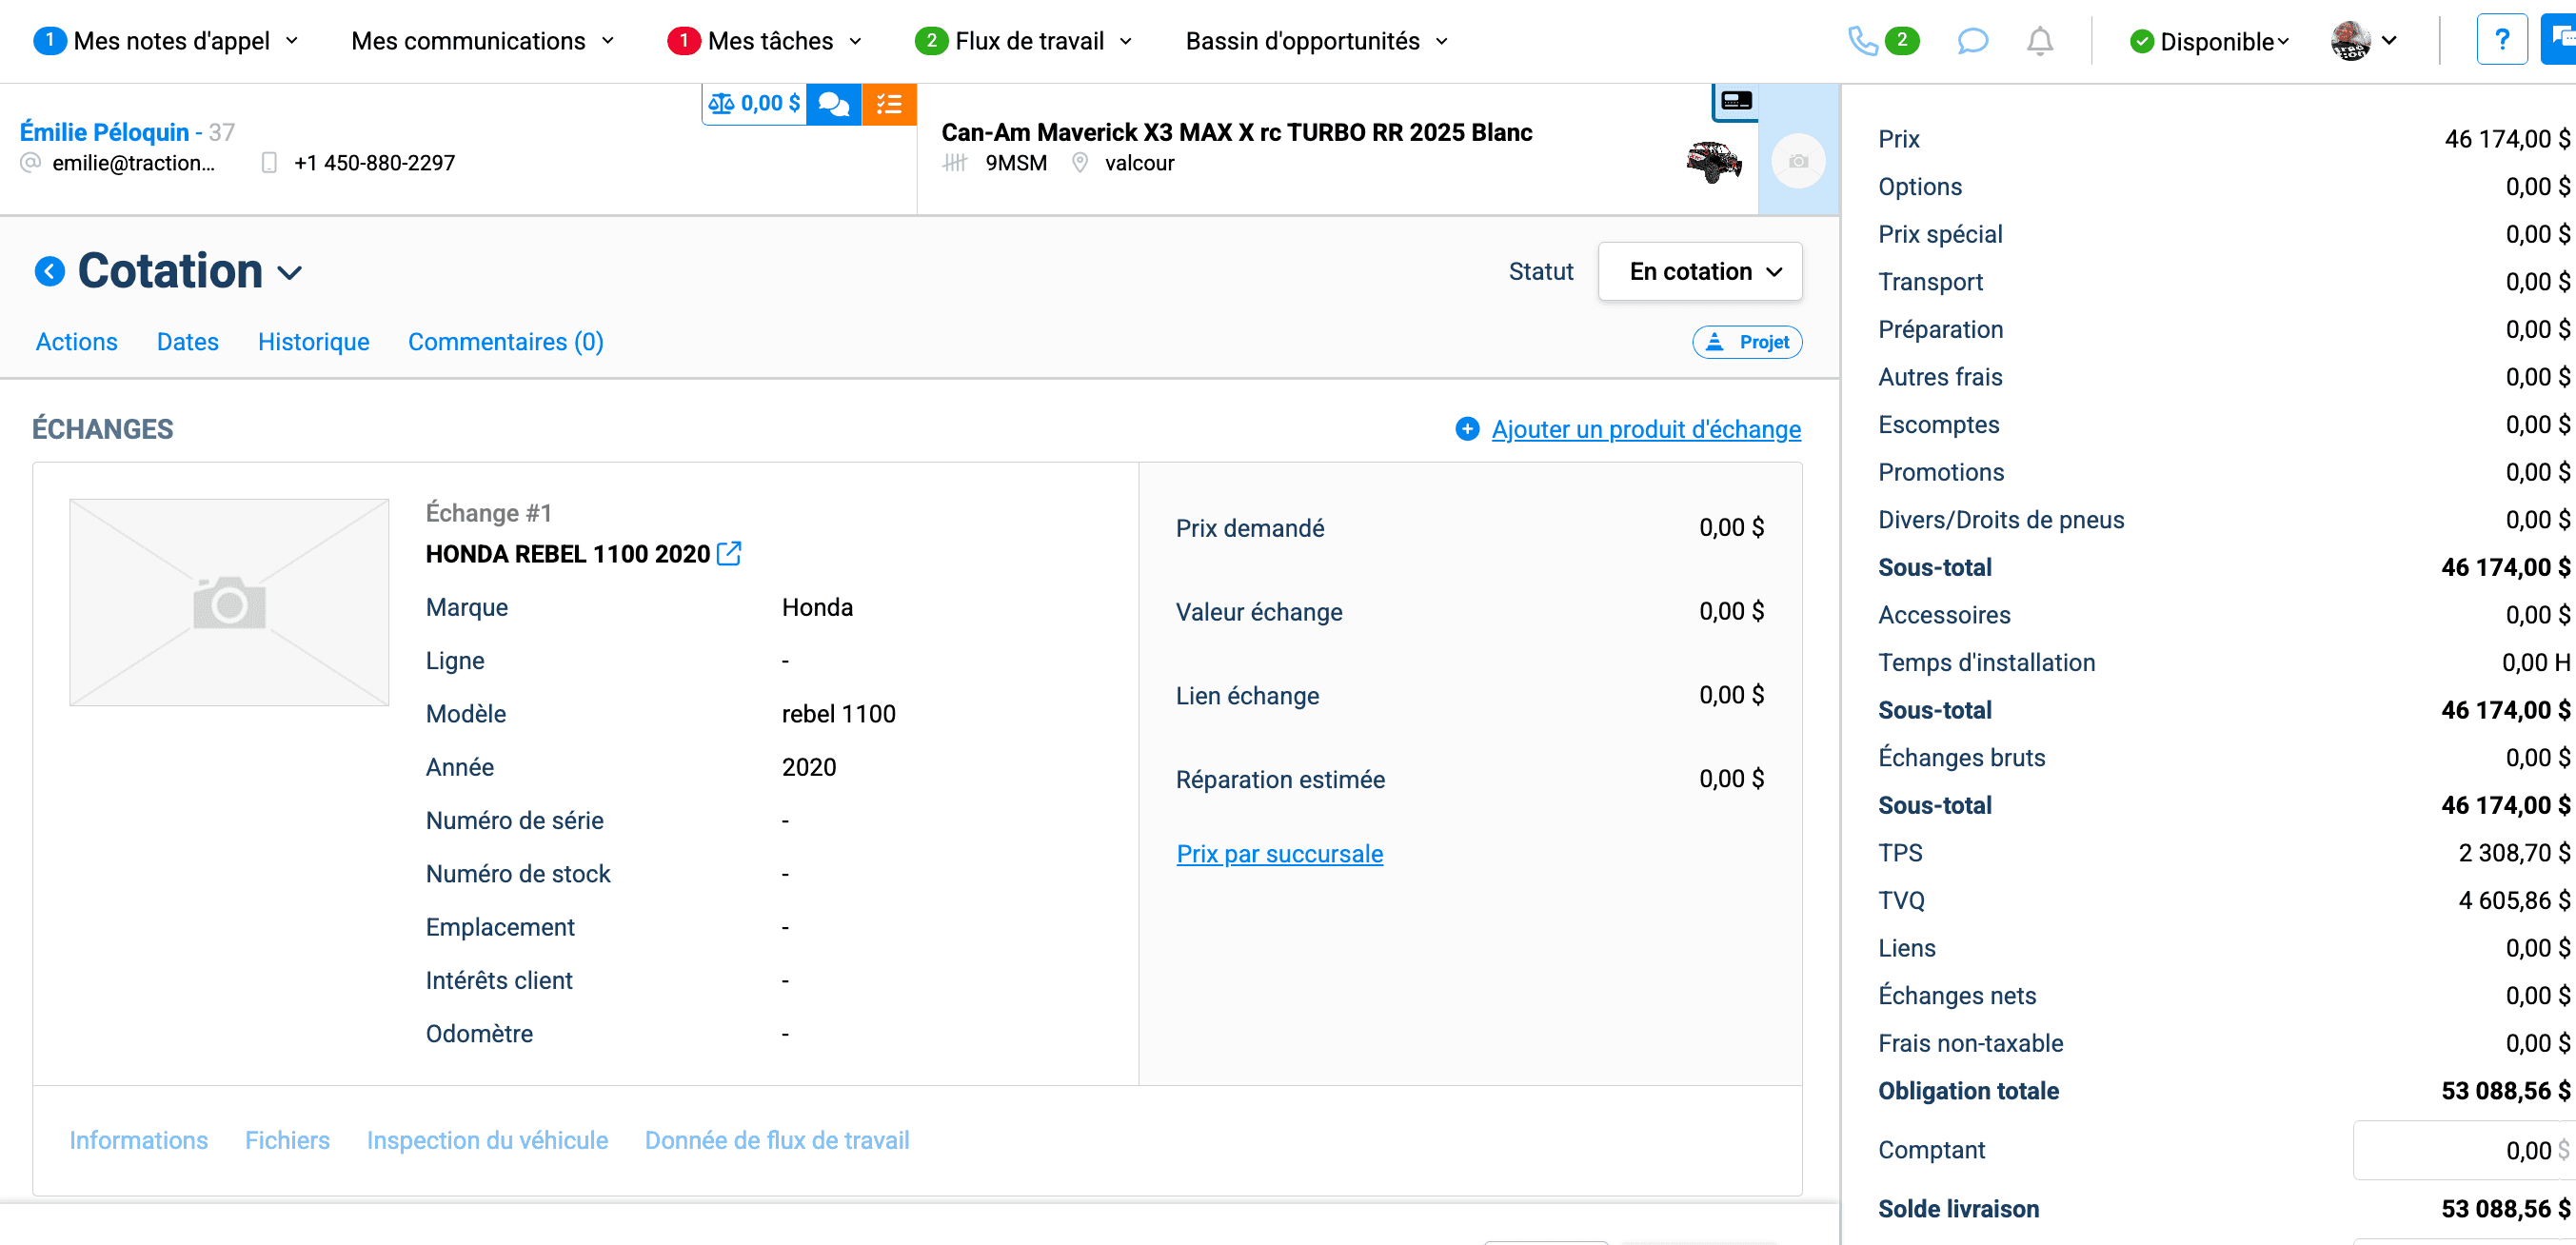The width and height of the screenshot is (2576, 1245).
Task: Open Émilie Péloquin customer link
Action: 105,132
